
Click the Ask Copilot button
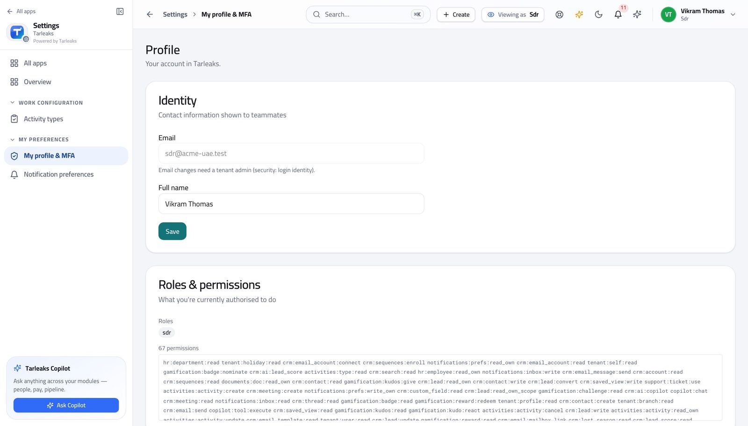click(66, 405)
